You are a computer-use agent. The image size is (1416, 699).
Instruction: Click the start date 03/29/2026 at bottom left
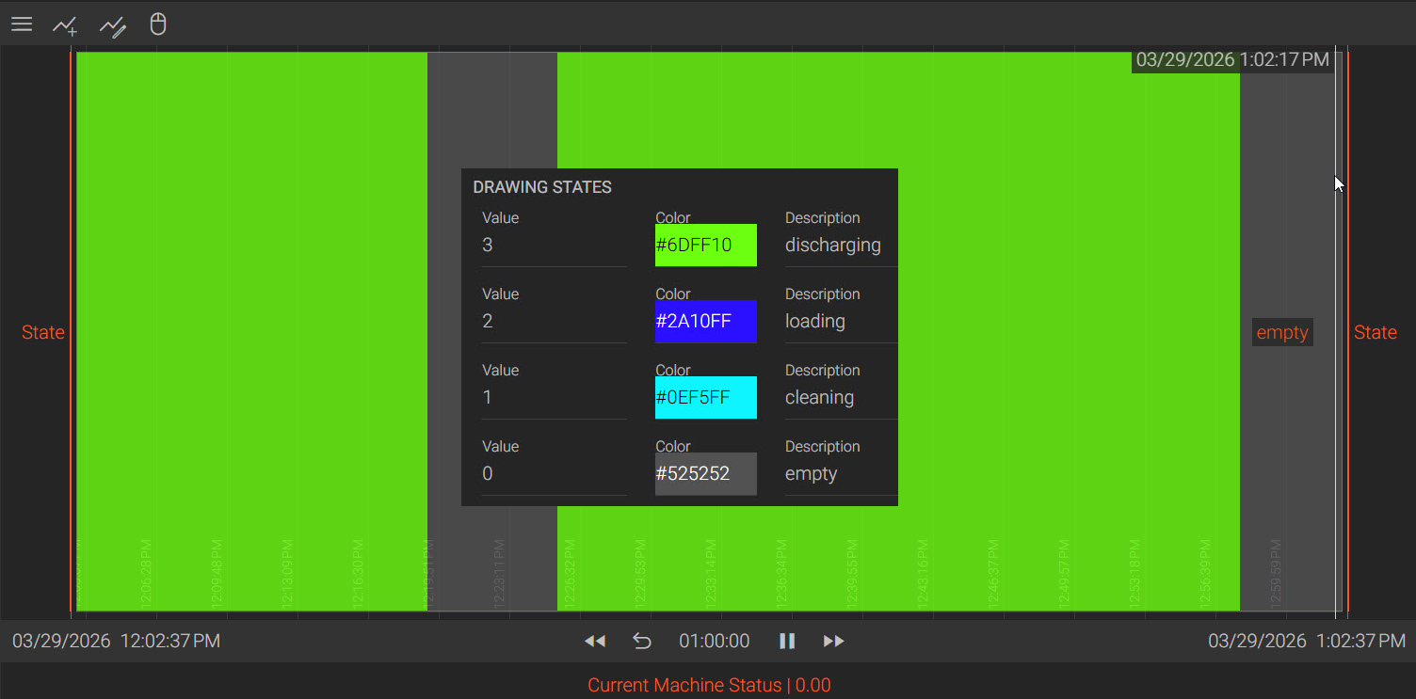tap(61, 642)
